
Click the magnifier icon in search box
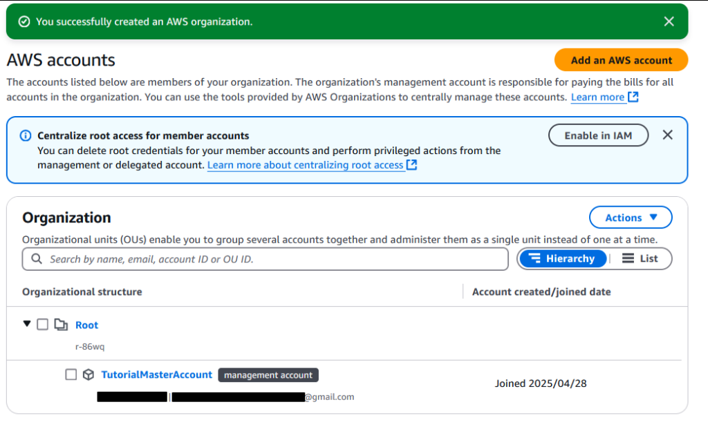tap(37, 259)
